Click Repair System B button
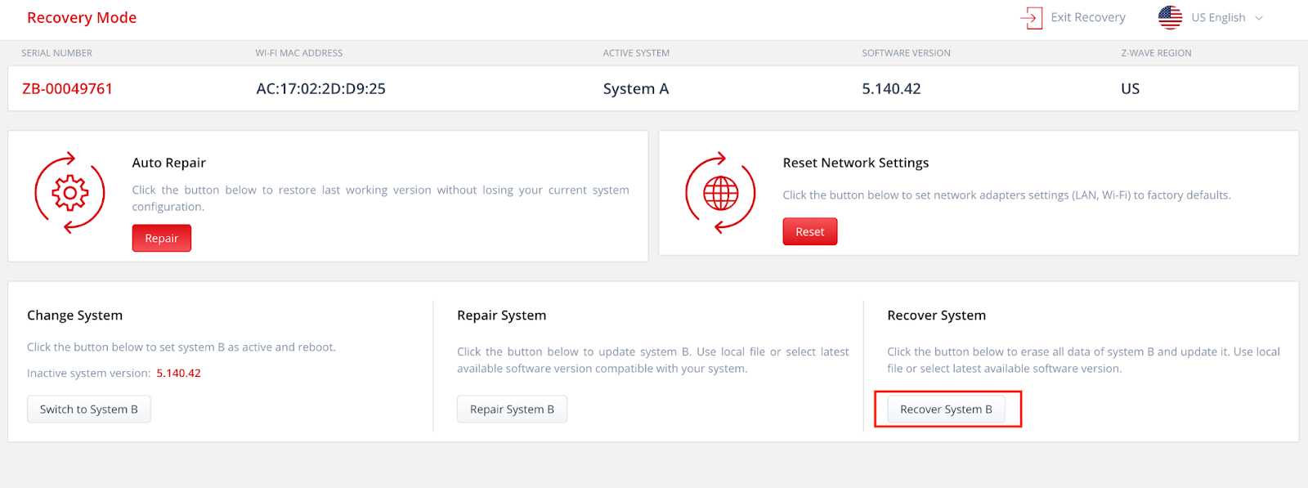 [x=512, y=409]
